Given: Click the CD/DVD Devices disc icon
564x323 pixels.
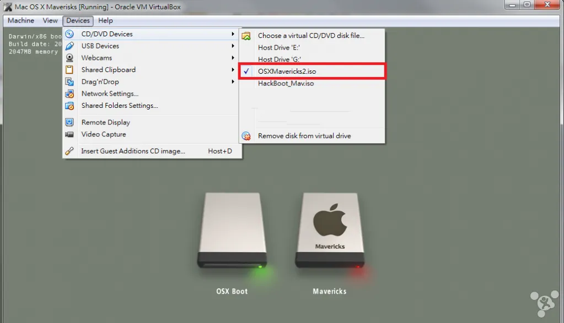Looking at the screenshot, I should click(x=69, y=34).
